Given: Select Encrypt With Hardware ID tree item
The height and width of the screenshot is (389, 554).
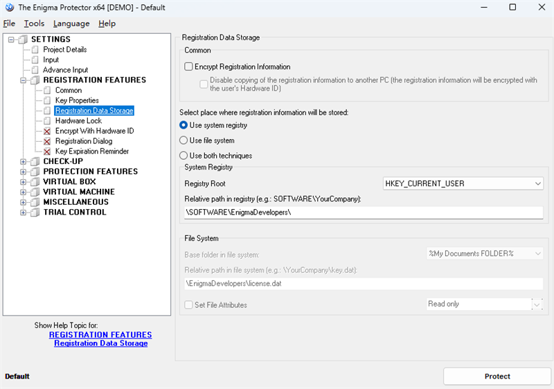Looking at the screenshot, I should pyautogui.click(x=95, y=131).
